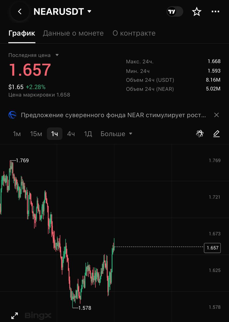The image size is (229, 322).
Task: Add NEARUSDT to favorites with star
Action: pyautogui.click(x=197, y=12)
